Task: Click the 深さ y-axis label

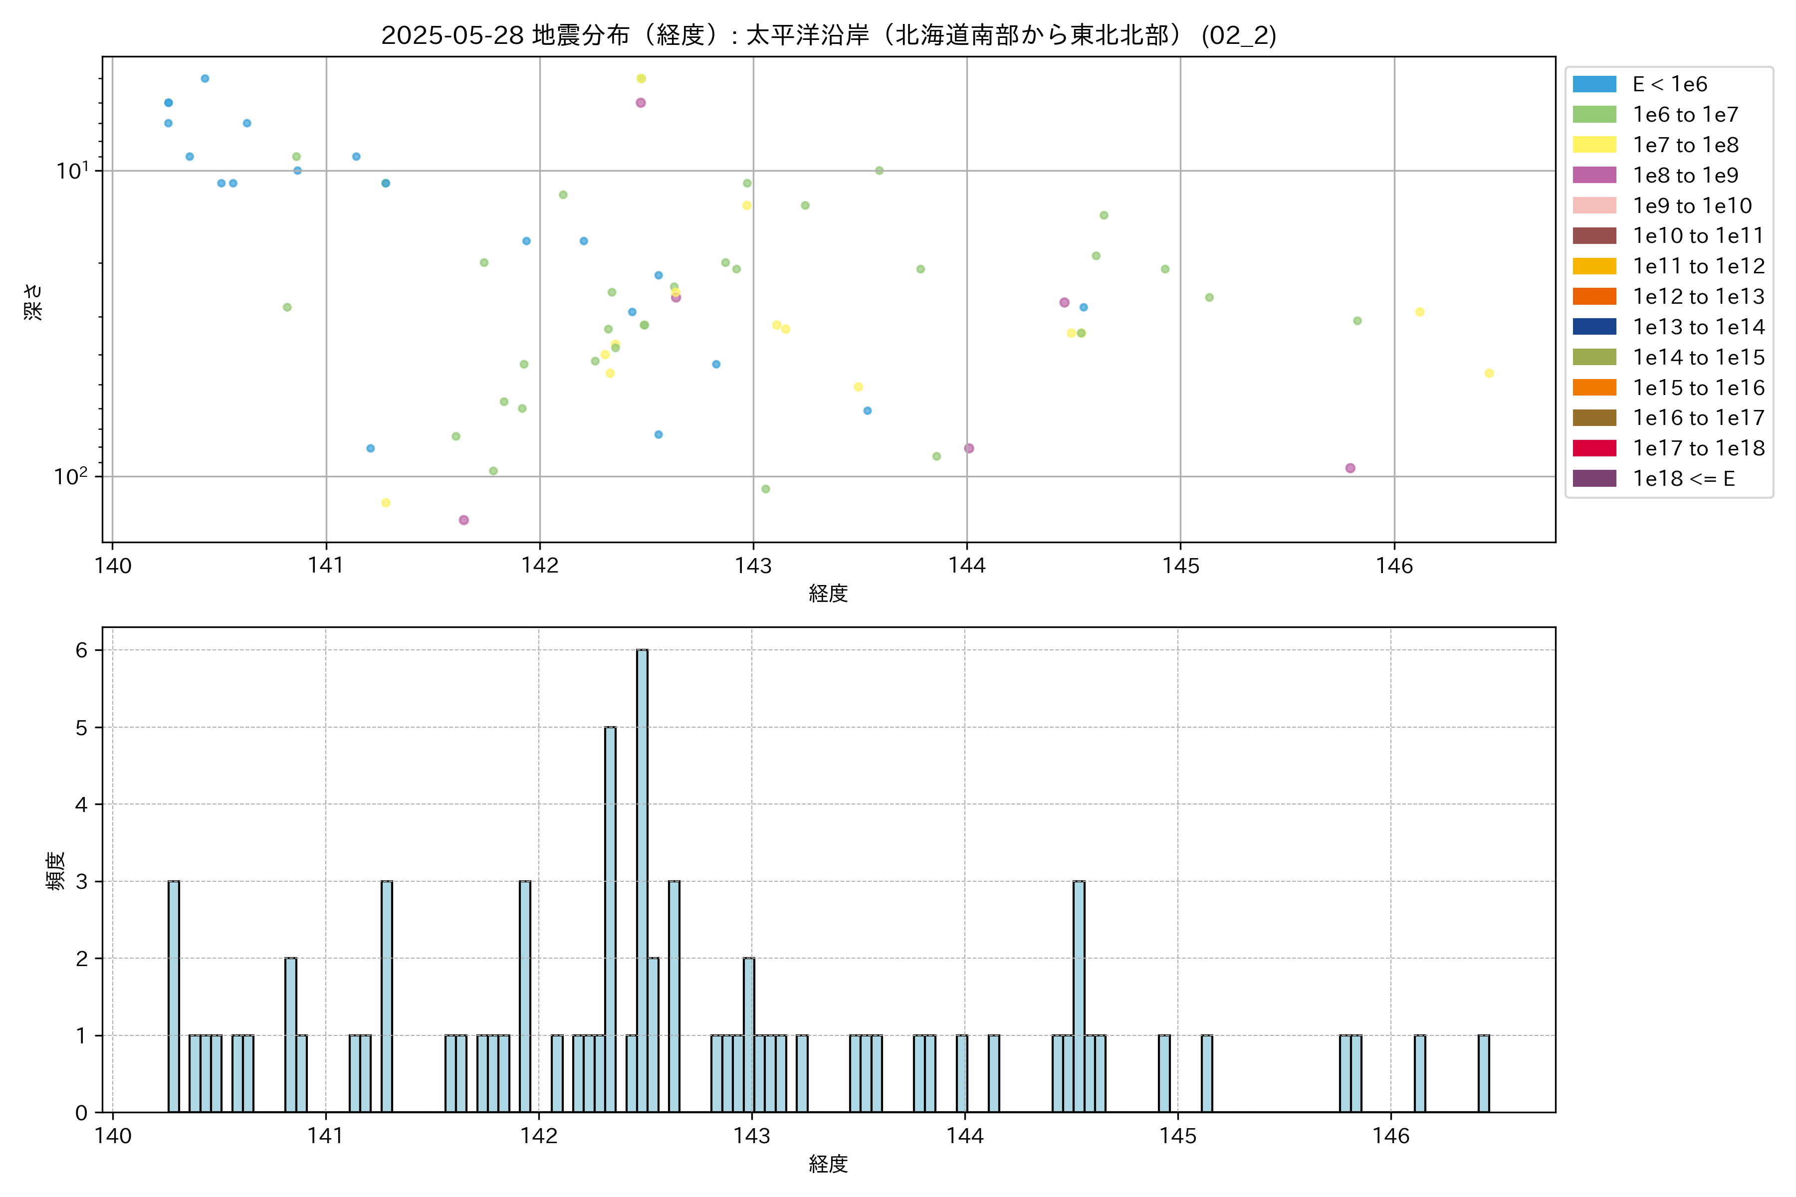Action: 33,302
